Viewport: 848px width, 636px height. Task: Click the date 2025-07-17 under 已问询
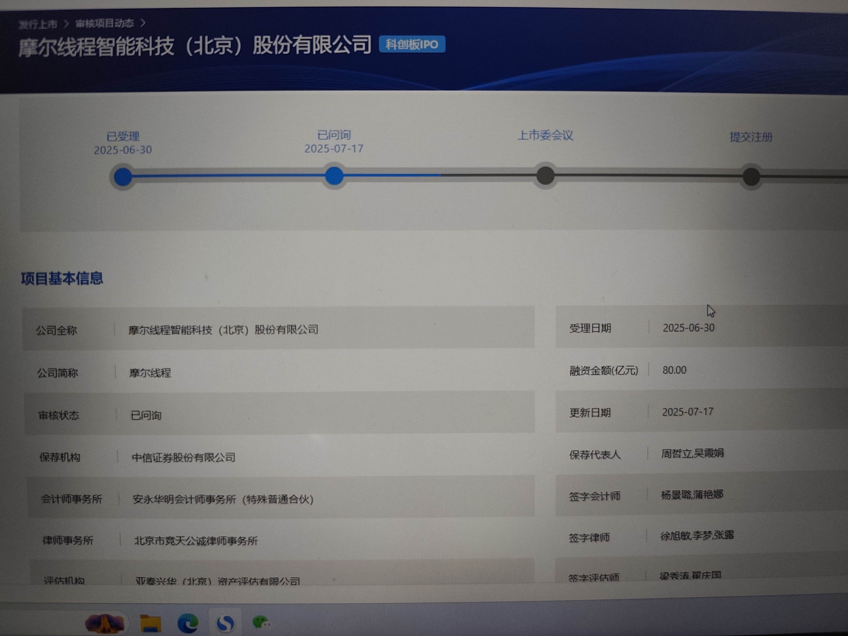pos(334,149)
